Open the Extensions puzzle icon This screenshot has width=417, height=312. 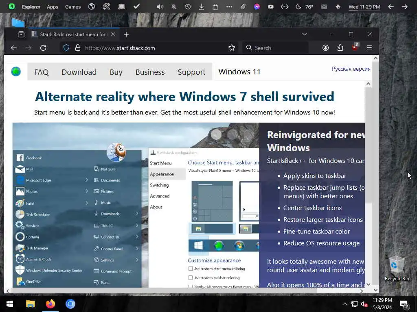(x=340, y=48)
